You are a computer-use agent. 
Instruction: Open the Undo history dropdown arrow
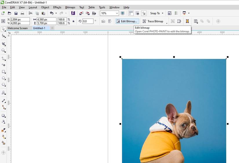pyautogui.click(x=56, y=13)
